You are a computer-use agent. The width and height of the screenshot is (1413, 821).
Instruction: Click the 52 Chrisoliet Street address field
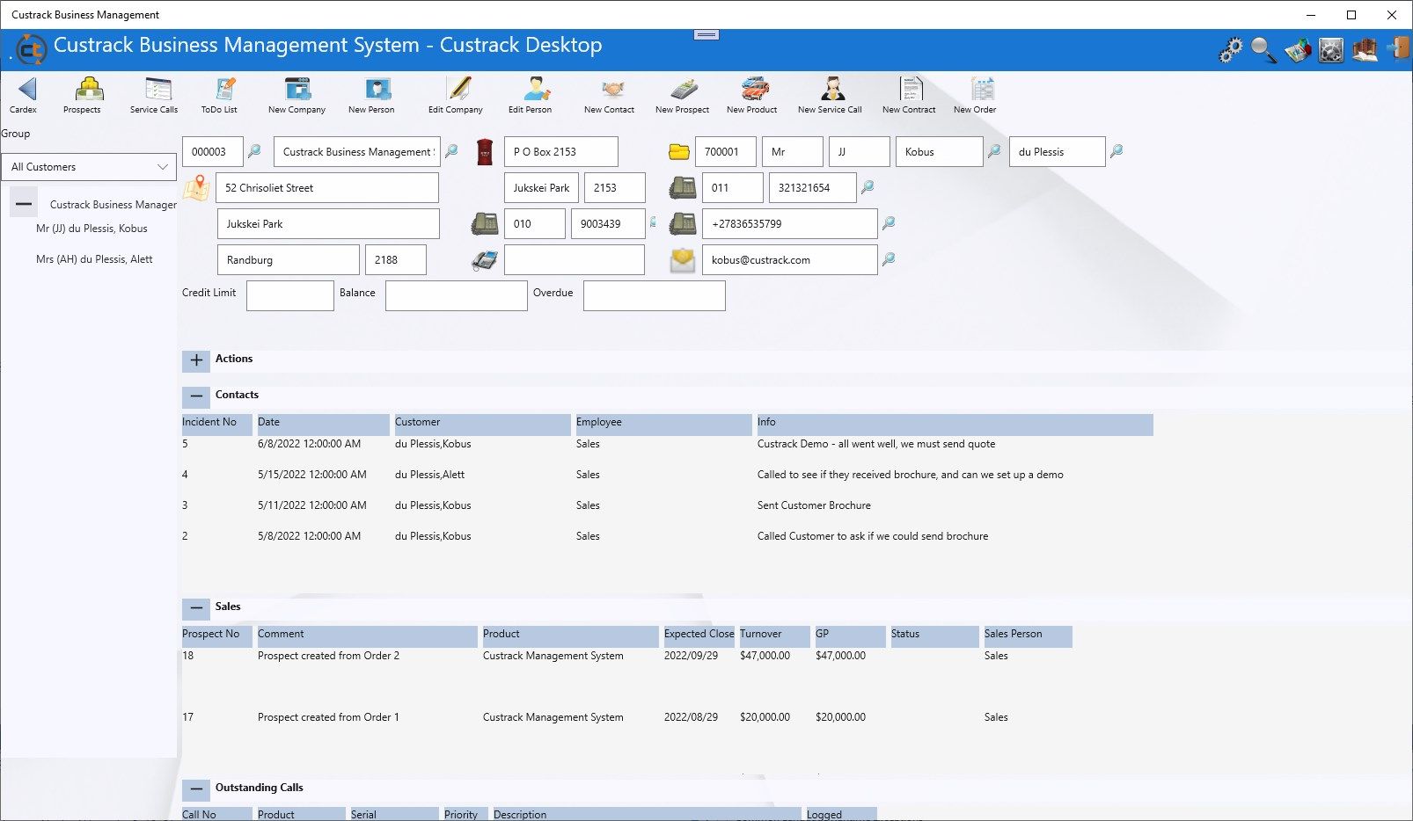click(327, 188)
